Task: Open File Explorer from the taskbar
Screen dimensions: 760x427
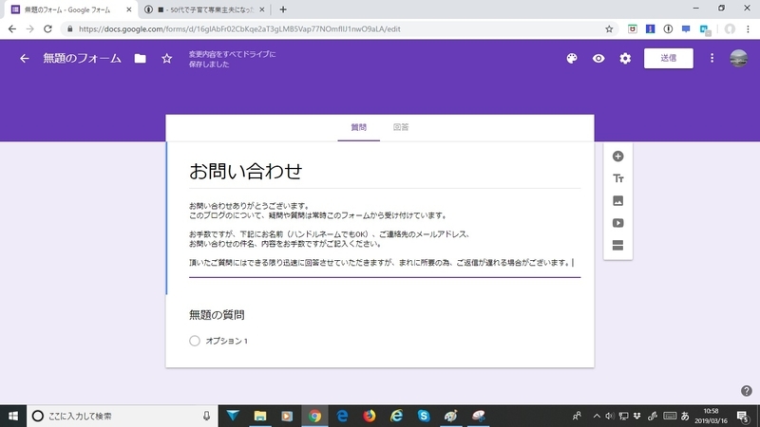Action: (x=260, y=416)
